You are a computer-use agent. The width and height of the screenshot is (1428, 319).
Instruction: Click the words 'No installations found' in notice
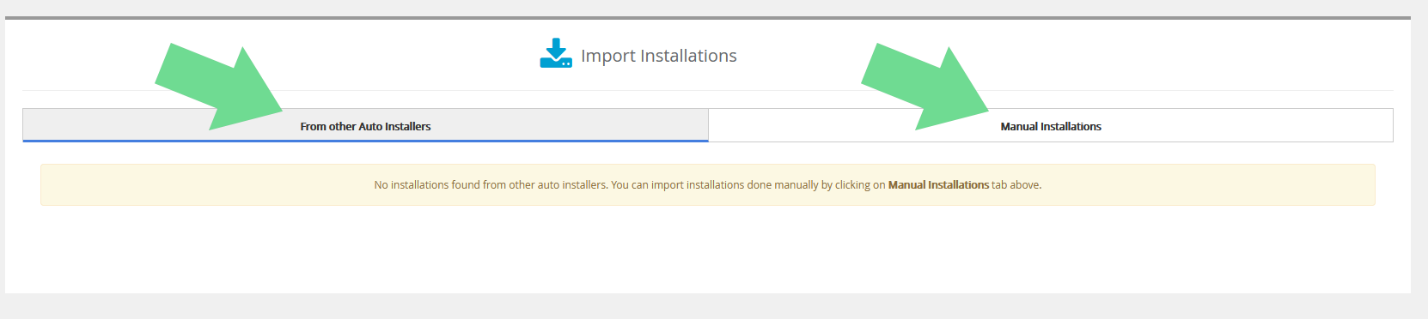pos(427,184)
